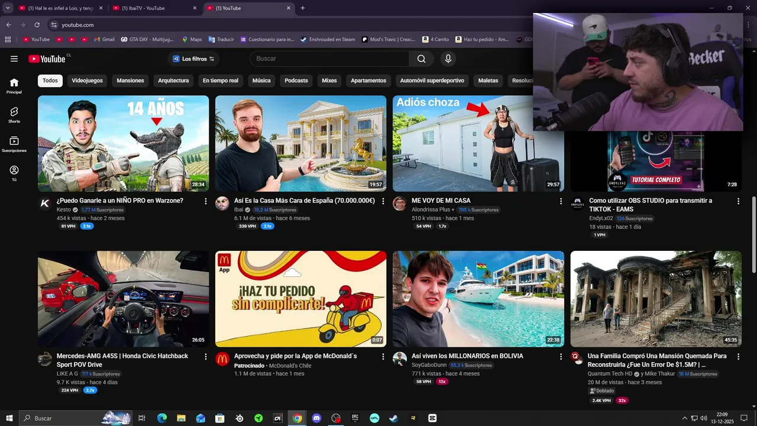Go to Principal in the sidebar

coord(14,86)
